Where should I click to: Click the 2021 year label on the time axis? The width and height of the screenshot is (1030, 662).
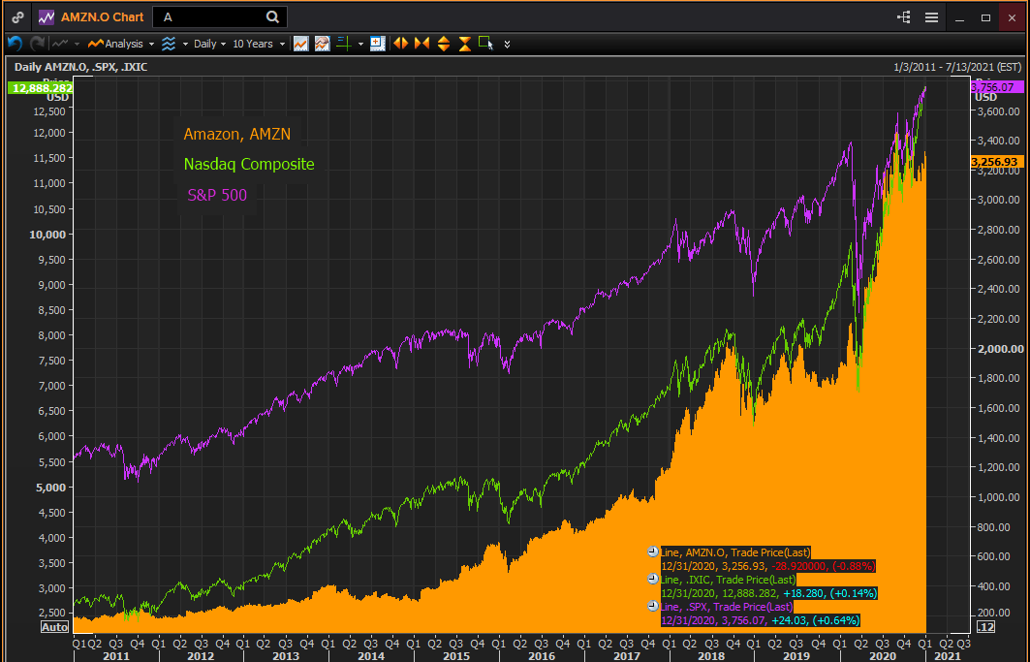[x=948, y=656]
